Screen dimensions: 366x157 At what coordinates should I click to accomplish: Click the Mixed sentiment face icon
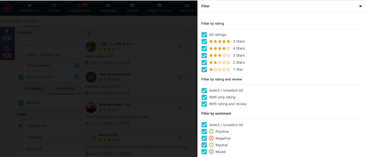point(212,152)
